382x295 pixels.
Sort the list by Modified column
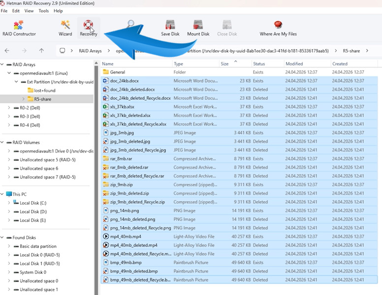pyautogui.click(x=307, y=64)
